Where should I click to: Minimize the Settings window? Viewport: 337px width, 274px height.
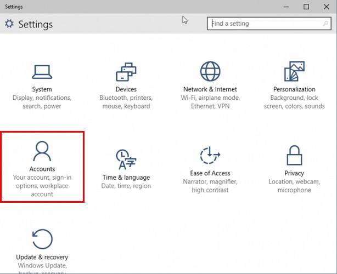[286, 7]
